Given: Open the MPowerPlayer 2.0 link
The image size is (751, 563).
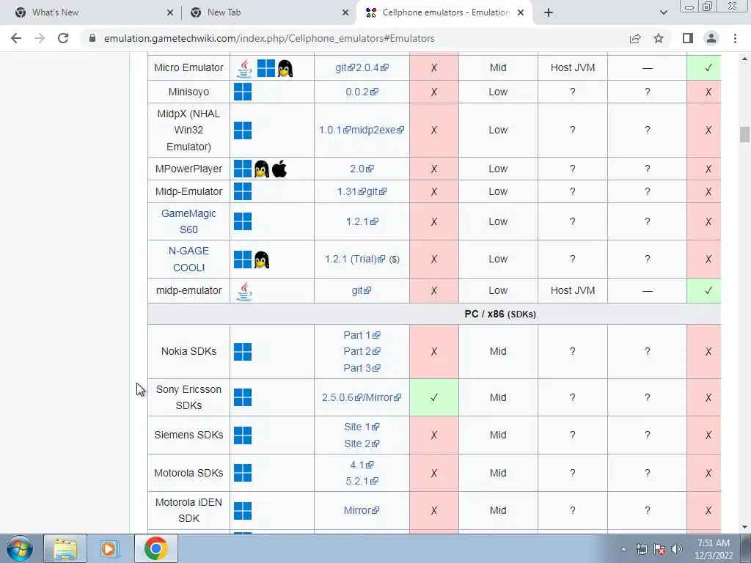Looking at the screenshot, I should point(362,169).
